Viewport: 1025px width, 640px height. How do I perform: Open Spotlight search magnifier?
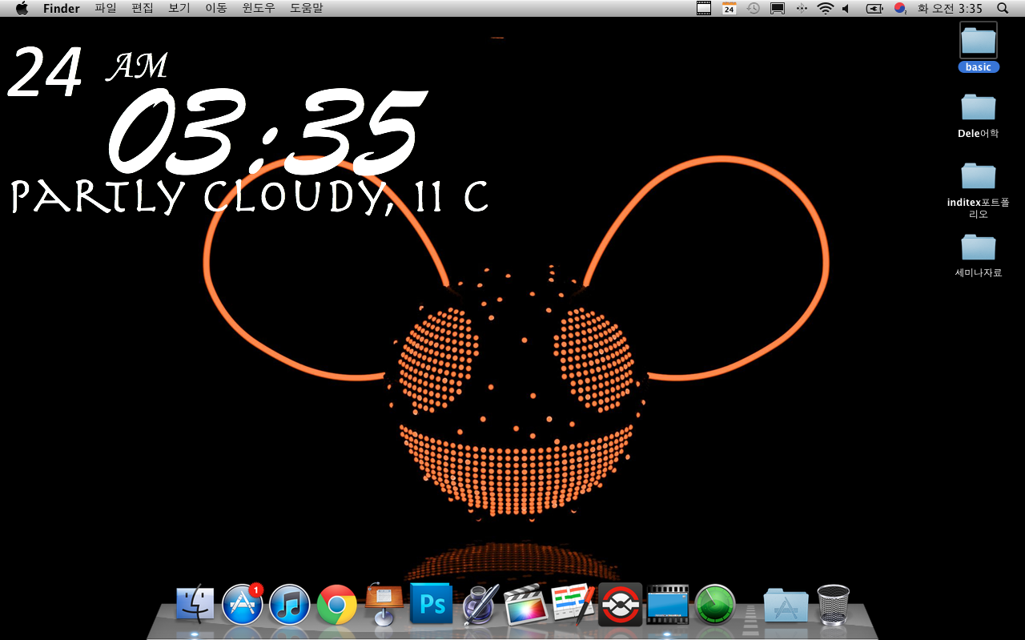click(x=1003, y=8)
